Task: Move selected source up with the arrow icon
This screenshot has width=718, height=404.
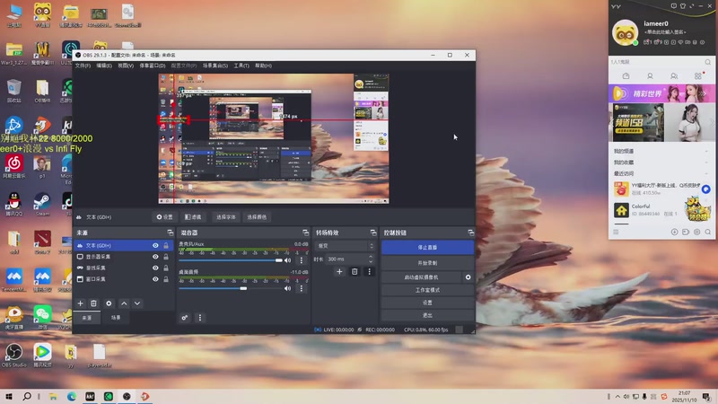Action: (124, 303)
